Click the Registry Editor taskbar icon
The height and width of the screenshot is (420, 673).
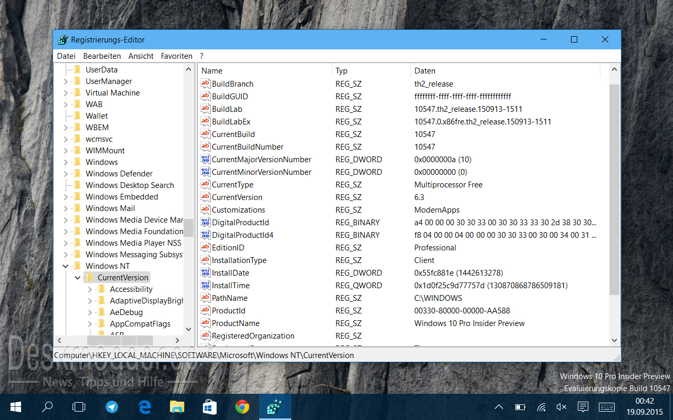275,407
